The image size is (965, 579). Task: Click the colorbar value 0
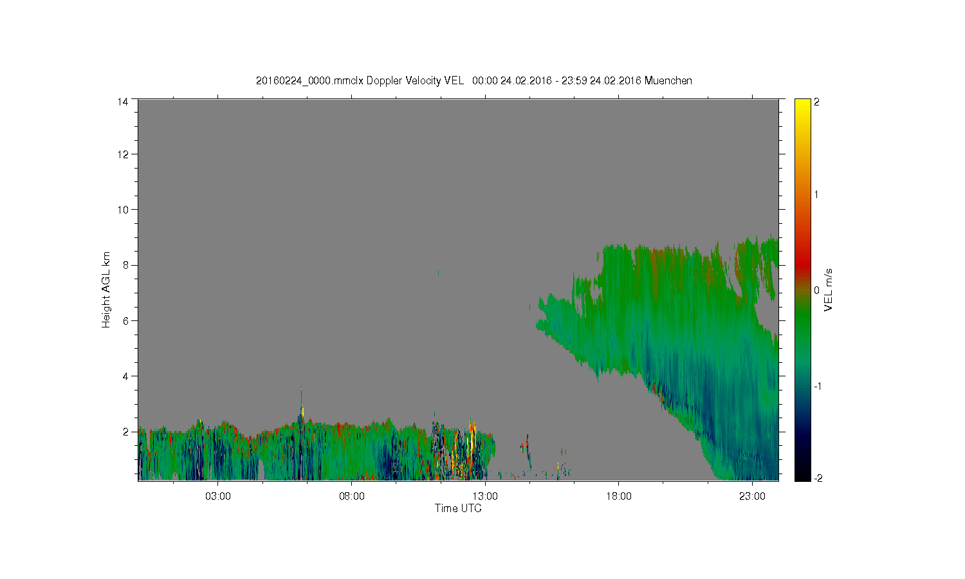pos(816,290)
